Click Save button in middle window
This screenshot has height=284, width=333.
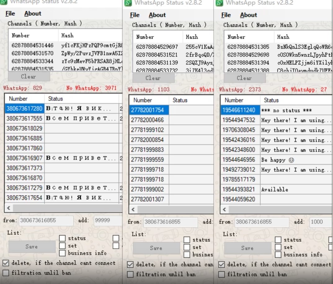coord(156,248)
